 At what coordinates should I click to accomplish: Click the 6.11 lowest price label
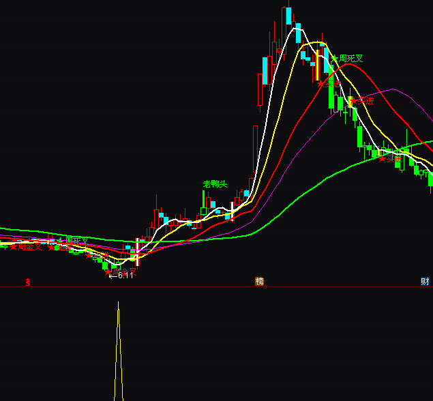121,276
